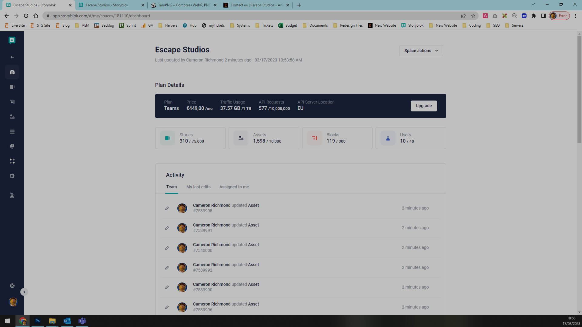Screen dimensions: 582x327
Task: Click the rocket icon in sidebar
Action: [x=12, y=195]
